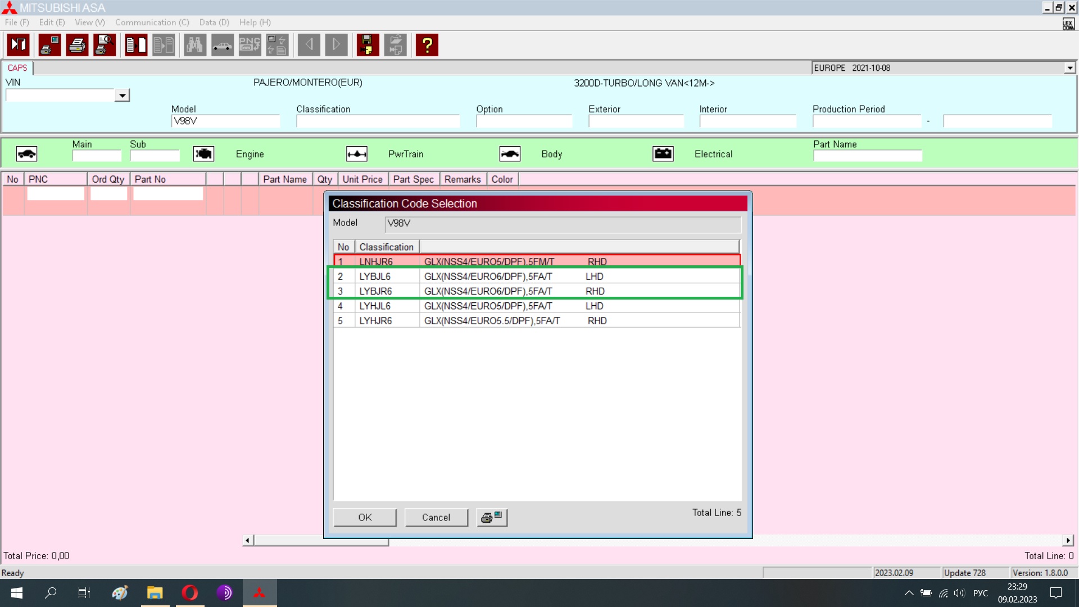
Task: Click the exit door toolbar icon
Action: click(x=19, y=45)
